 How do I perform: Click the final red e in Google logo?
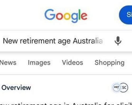tap(84, 16)
